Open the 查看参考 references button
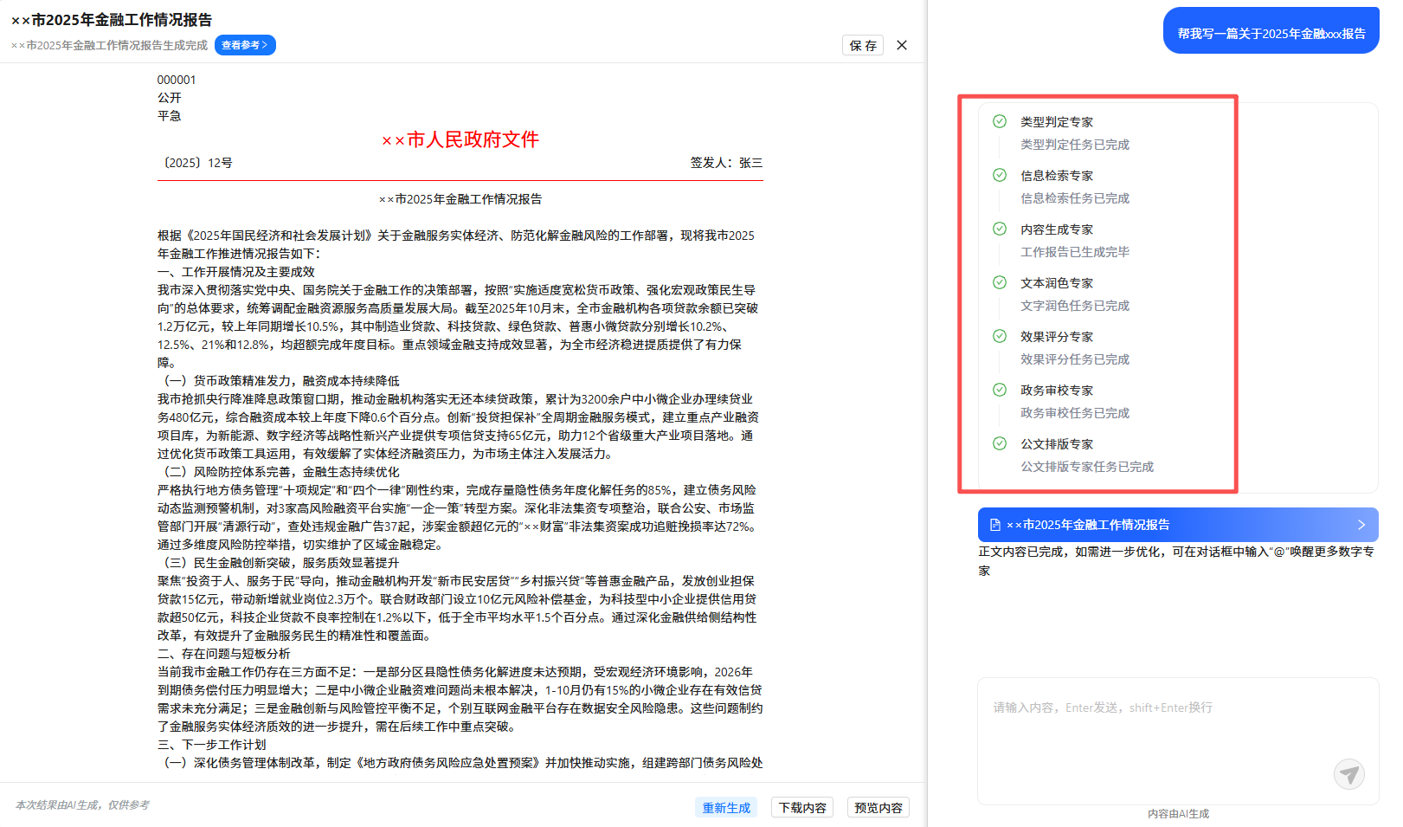Image resolution: width=1403 pixels, height=827 pixels. 245,45
